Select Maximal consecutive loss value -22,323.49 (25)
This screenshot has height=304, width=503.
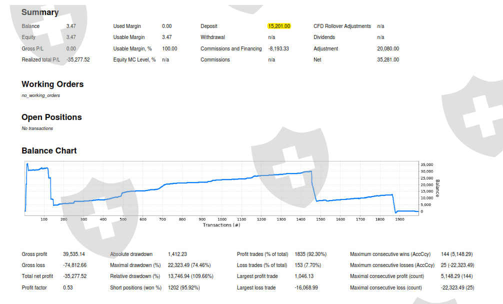click(457, 287)
